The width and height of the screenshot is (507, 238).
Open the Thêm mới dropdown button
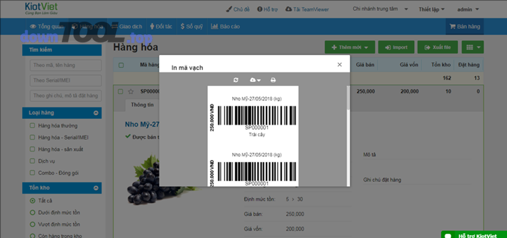pos(350,47)
